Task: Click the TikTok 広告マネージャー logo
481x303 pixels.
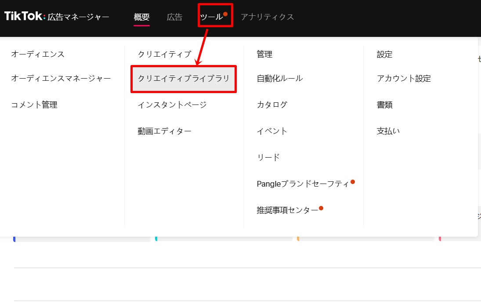Action: point(57,17)
